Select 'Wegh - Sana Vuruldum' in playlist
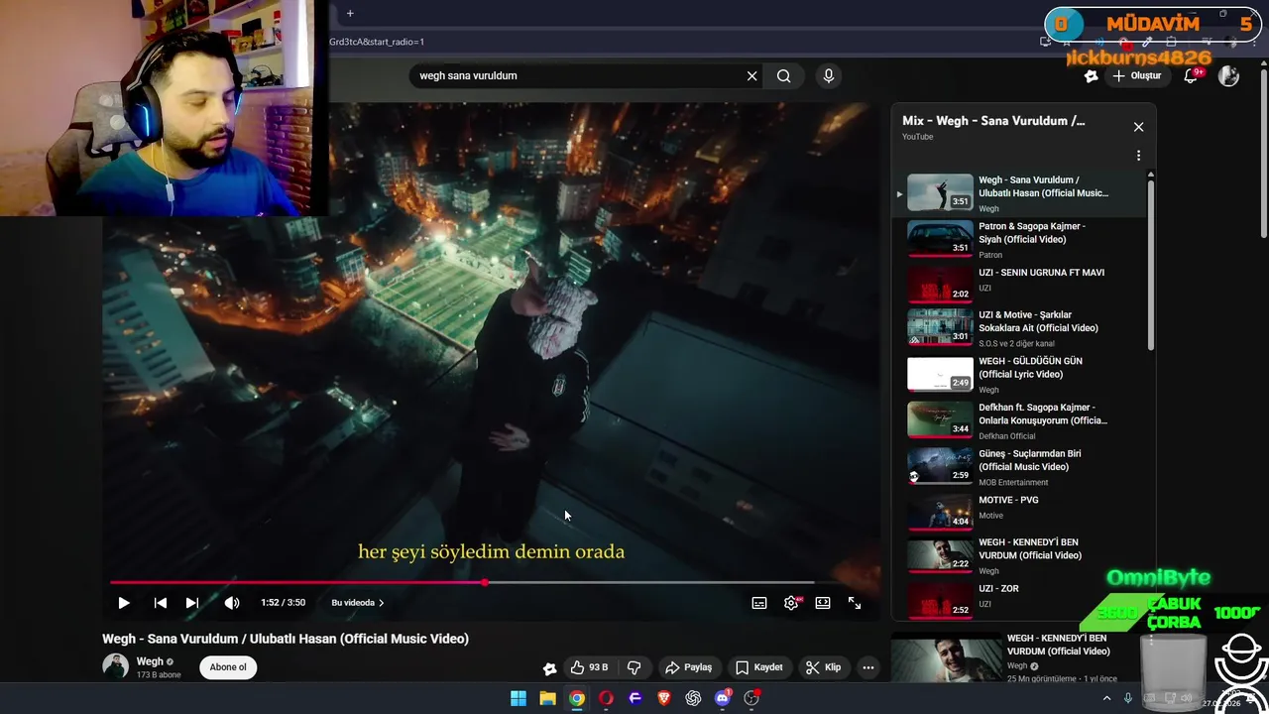Image resolution: width=1269 pixels, height=714 pixels. tap(1021, 193)
